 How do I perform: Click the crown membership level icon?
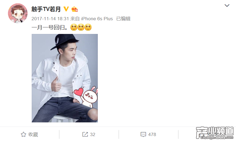[x=75, y=9]
